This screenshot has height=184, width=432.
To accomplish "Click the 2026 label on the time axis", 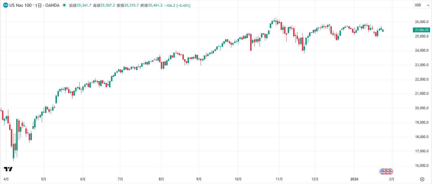I will coord(355,179).
